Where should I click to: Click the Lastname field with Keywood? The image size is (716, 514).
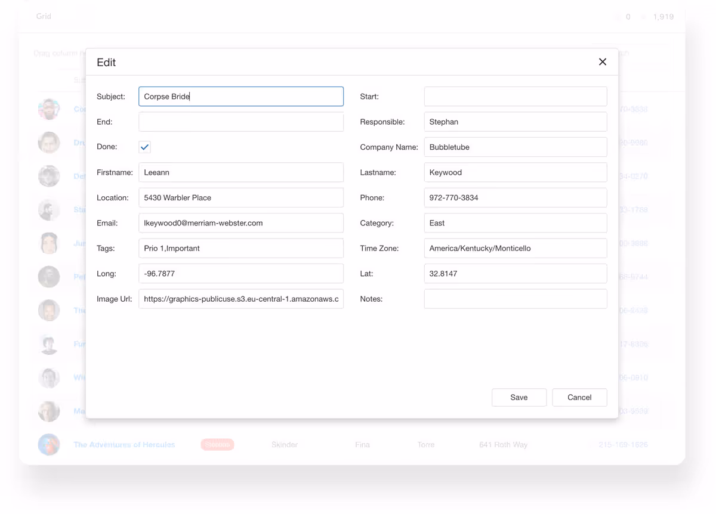(516, 172)
